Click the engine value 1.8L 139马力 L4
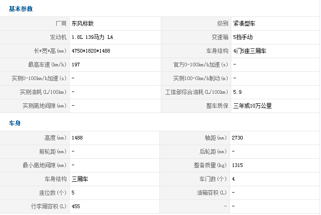 coord(92,37)
